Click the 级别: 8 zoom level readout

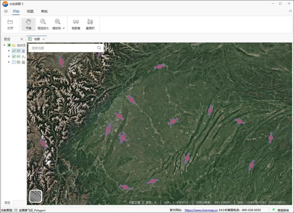tap(151, 202)
